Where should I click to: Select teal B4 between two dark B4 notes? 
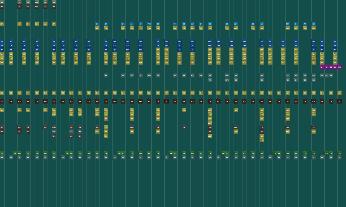point(80,132)
